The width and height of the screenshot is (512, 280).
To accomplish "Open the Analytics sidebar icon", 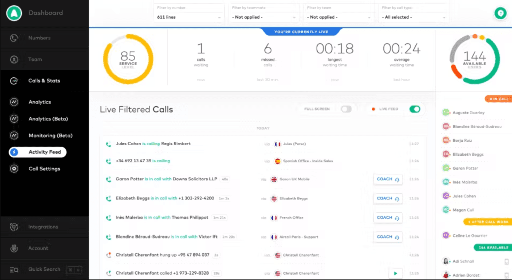I will click(14, 102).
